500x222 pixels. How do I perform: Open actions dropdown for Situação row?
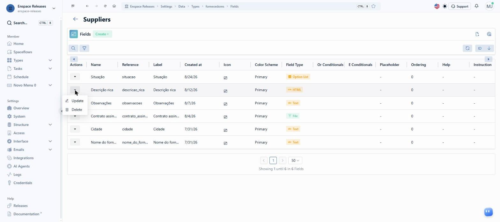75,77
